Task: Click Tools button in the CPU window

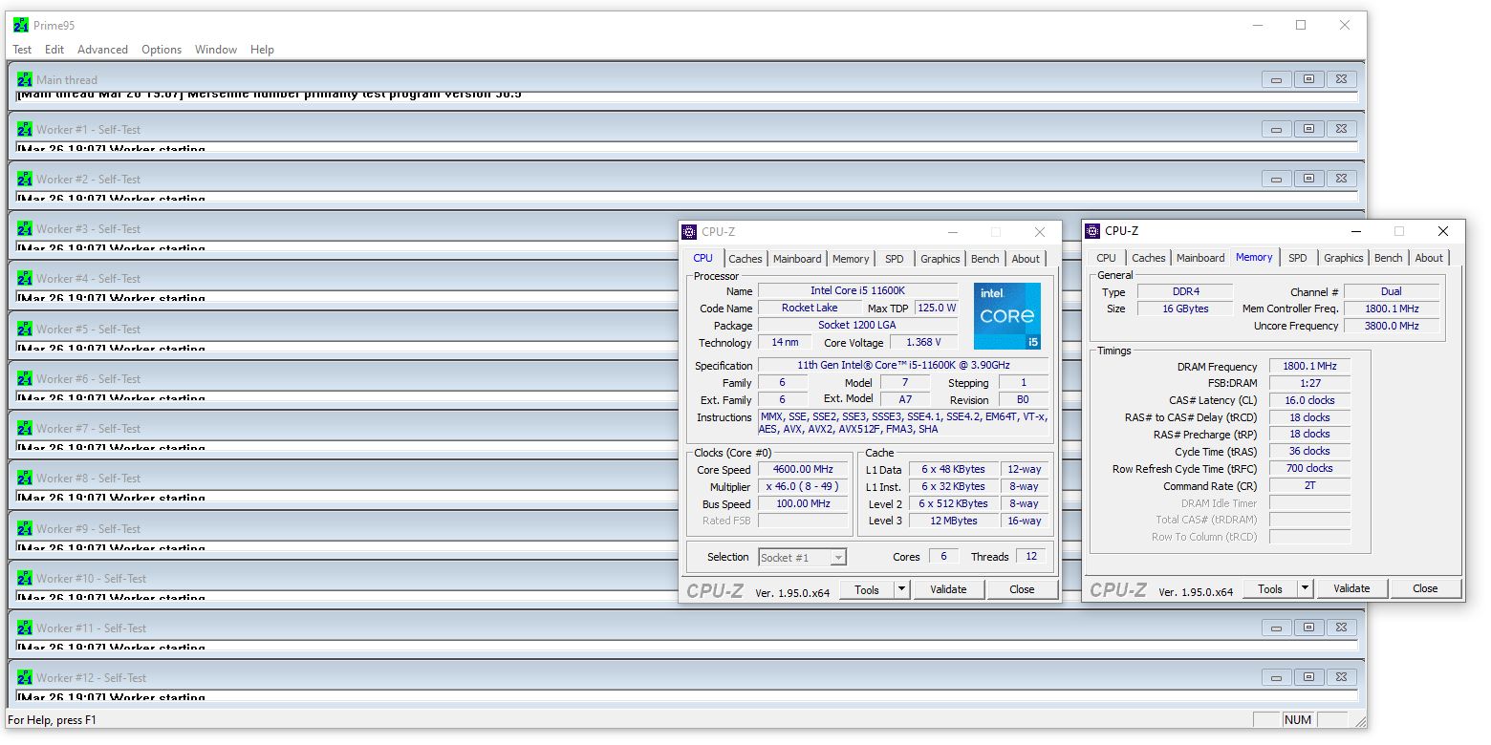Action: point(867,589)
